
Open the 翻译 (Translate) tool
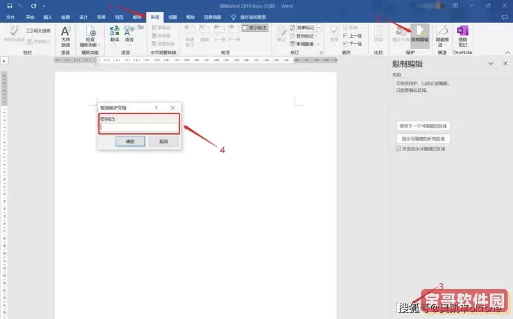[x=114, y=34]
